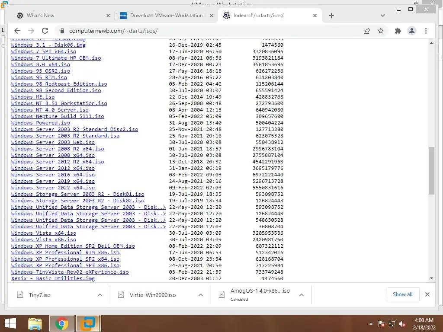Image resolution: width=443 pixels, height=332 pixels.
Task: Select the Index of /~dartz/isos/ tab
Action: click(270, 16)
